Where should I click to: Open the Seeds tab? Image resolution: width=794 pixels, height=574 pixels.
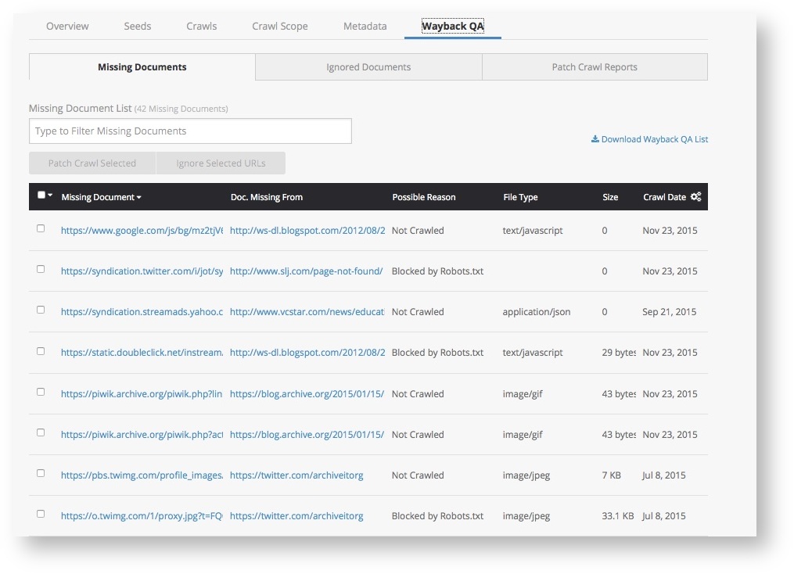click(138, 26)
